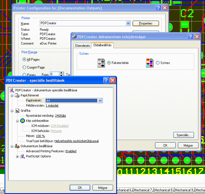205x194 pixels.
Task: Decrease the From page spinner
Action: [x=61, y=75]
